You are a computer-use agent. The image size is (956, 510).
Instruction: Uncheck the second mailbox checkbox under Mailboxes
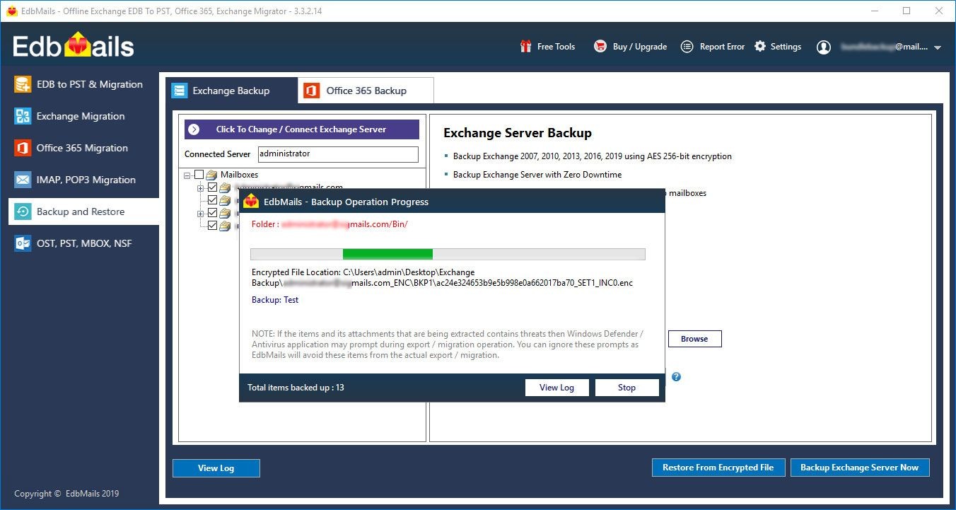(x=212, y=200)
